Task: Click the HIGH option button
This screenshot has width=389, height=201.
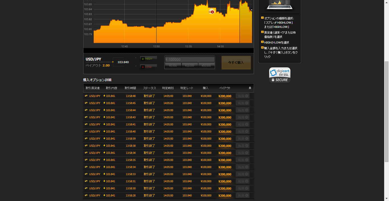Action: (148, 59)
